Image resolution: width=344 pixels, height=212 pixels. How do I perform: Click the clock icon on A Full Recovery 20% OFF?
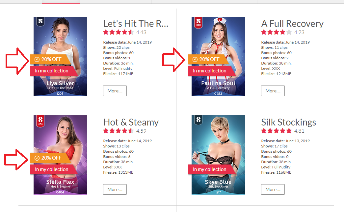coord(195,59)
